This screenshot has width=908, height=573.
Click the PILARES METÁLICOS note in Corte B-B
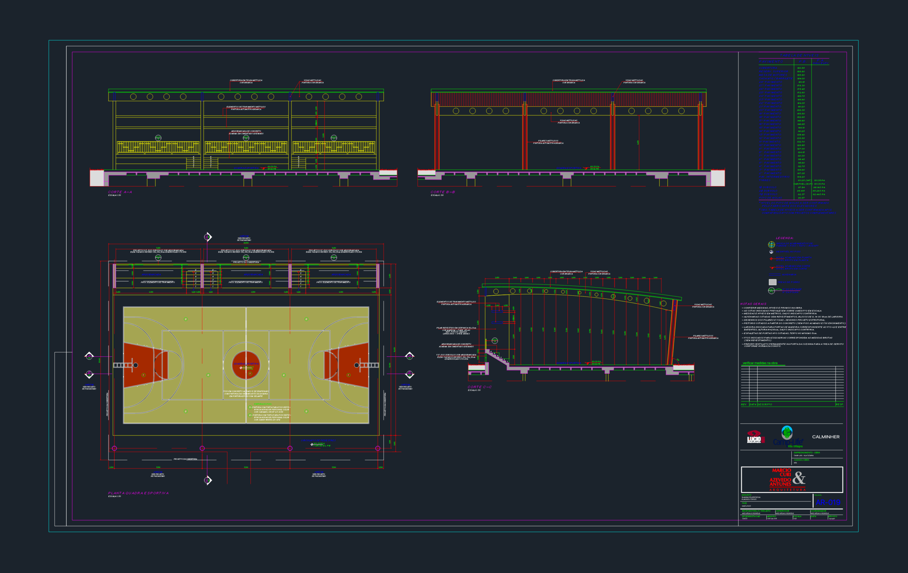(548, 142)
